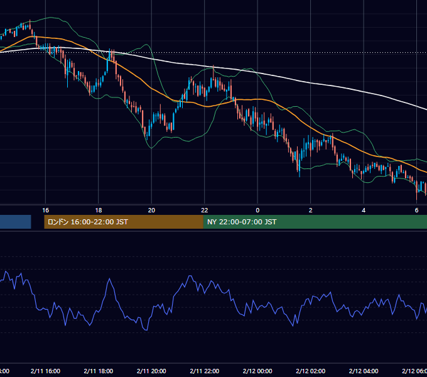
Task: Click the upper time-axis label 2
Action: pos(310,210)
